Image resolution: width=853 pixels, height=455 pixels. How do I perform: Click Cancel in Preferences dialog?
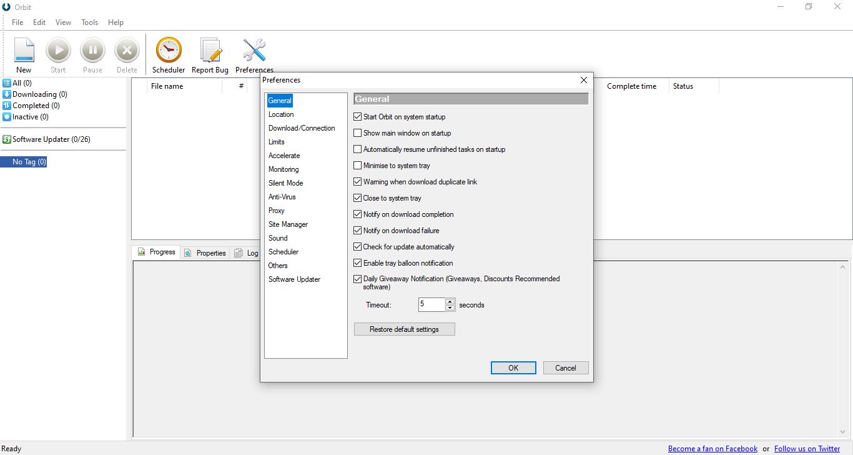pos(566,368)
